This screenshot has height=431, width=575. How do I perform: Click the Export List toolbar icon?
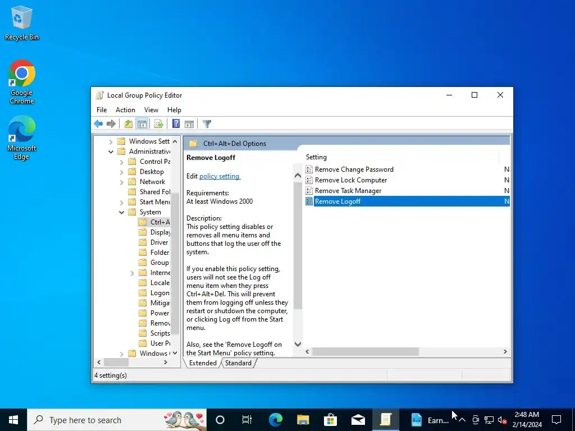[159, 124]
